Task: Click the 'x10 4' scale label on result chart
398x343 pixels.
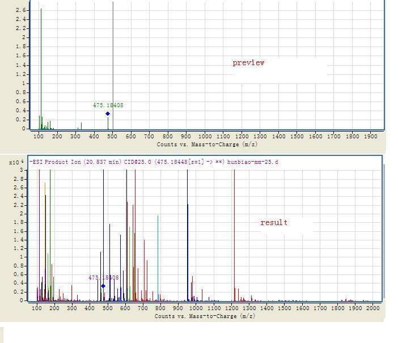Action: 16,162
